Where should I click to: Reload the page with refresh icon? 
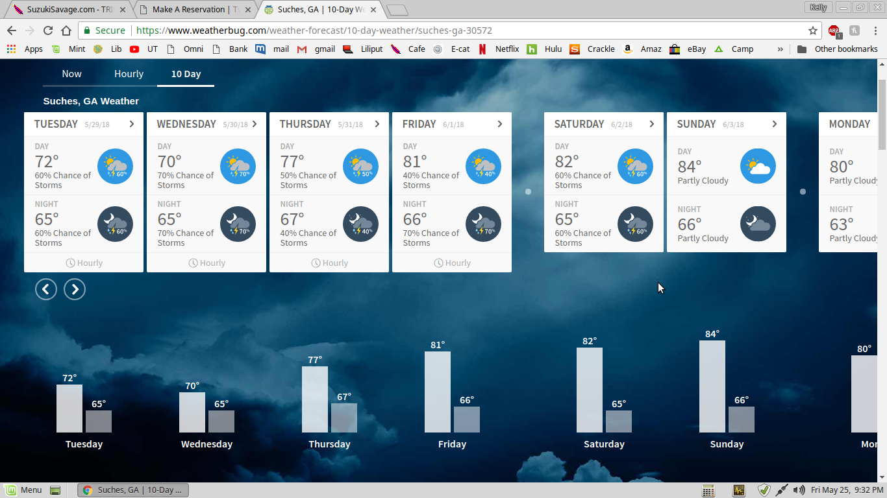(47, 30)
